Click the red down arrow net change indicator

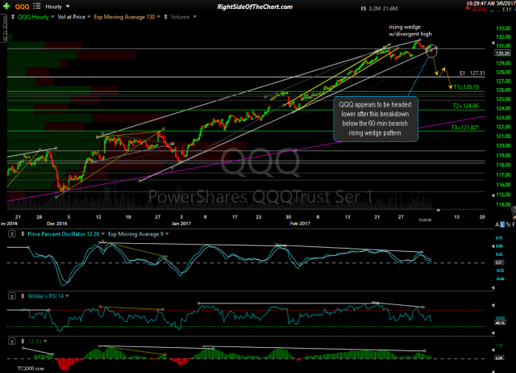click(x=468, y=7)
